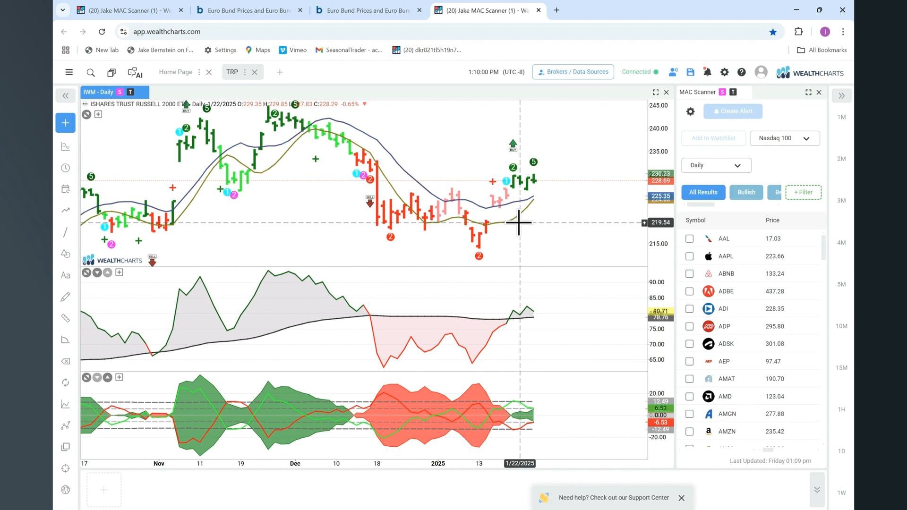
Task: Bookmark page with the star icon
Action: click(x=773, y=32)
